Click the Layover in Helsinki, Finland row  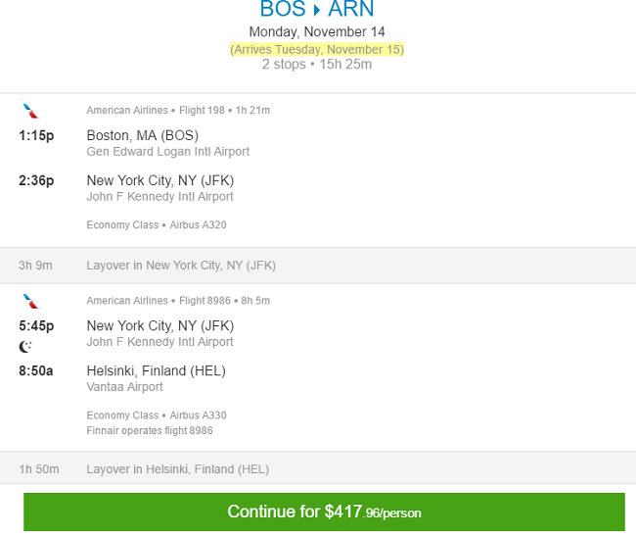pos(318,468)
